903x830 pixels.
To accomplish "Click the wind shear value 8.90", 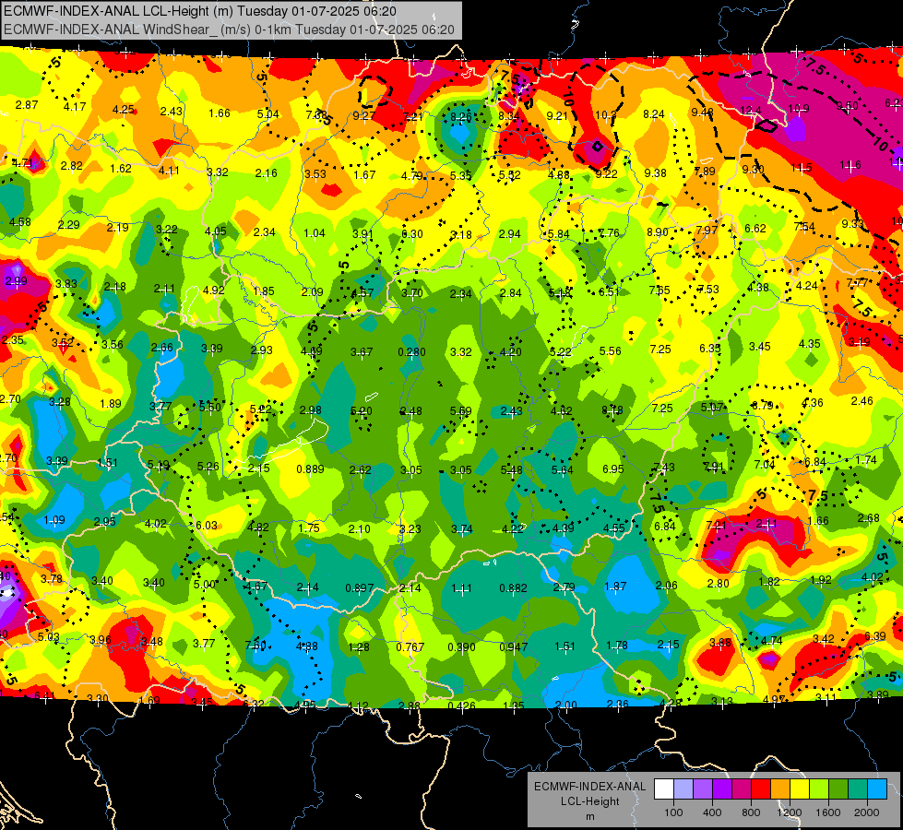I will coord(657,232).
